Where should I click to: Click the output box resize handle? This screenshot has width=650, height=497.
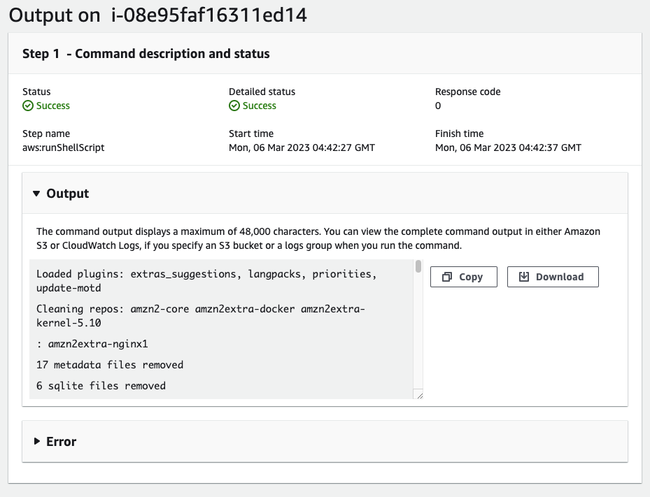click(x=420, y=396)
